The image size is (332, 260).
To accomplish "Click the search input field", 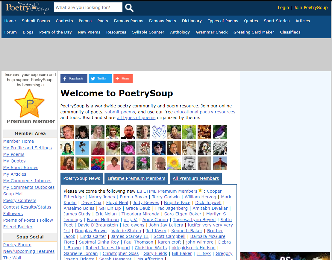I will pos(88,7).
